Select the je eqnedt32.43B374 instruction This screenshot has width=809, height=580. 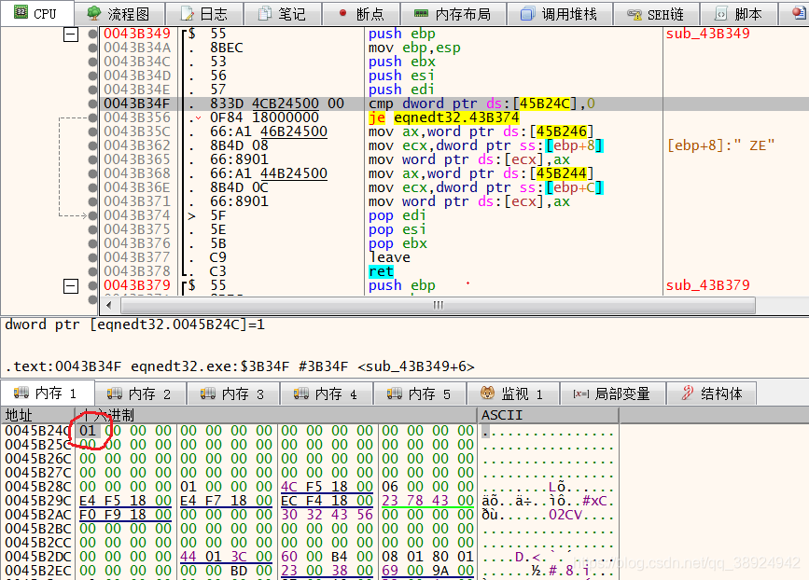(x=444, y=117)
